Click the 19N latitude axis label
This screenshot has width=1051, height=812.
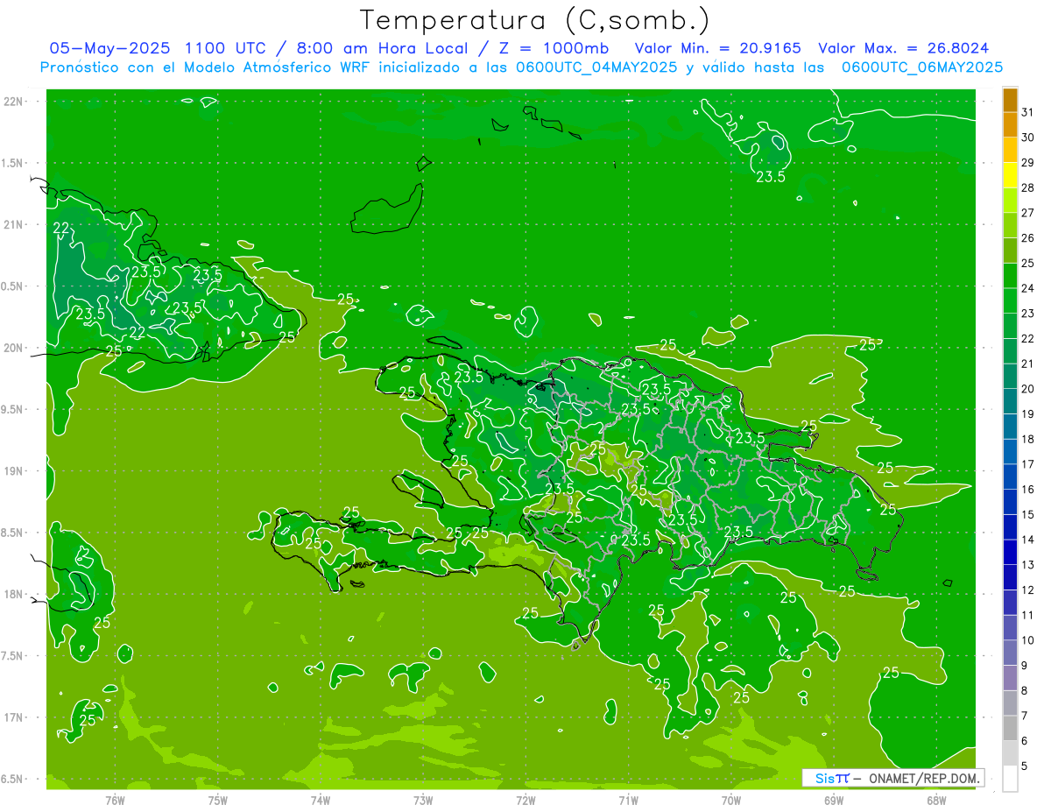pyautogui.click(x=14, y=471)
